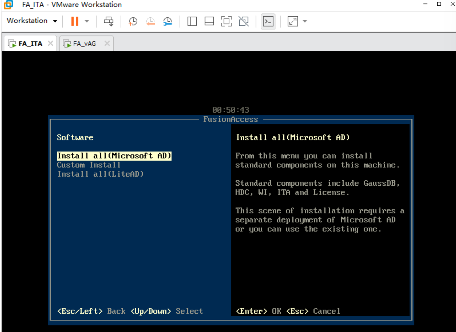Image resolution: width=456 pixels, height=332 pixels.
Task: Take a snapshot of this VM
Action: click(x=133, y=21)
